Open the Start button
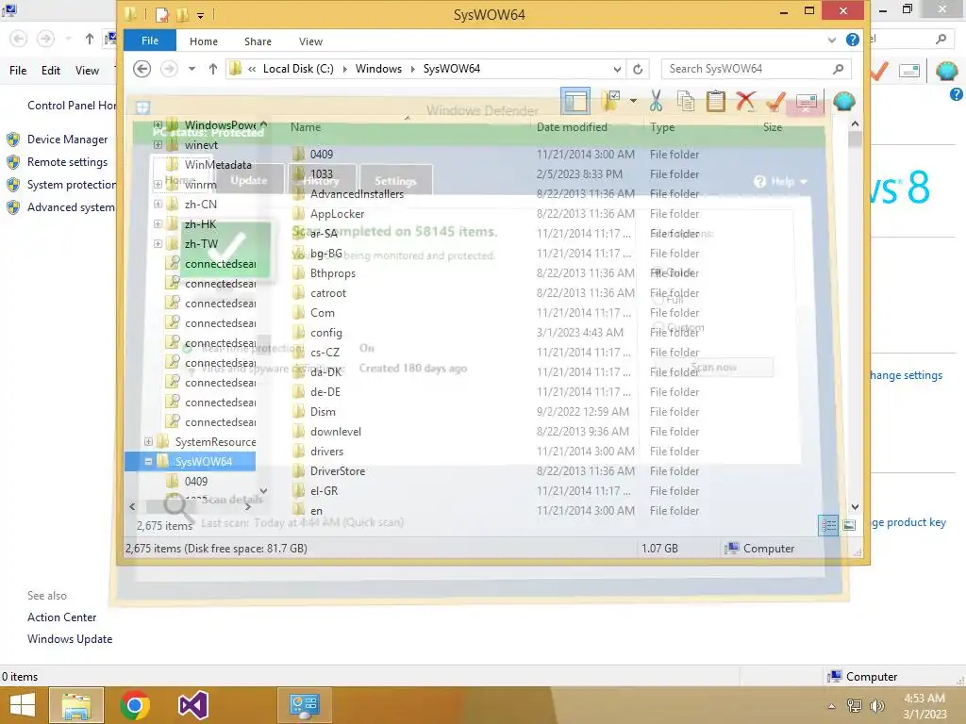This screenshot has height=724, width=966. point(23,705)
